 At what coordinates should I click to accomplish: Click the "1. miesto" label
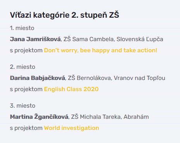tap(22, 28)
